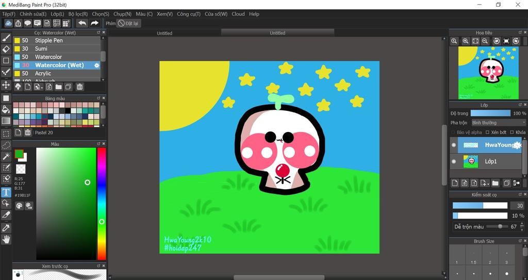Click the black swatch in palette
Viewport: 528px width, 280px height.
(x=68, y=111)
